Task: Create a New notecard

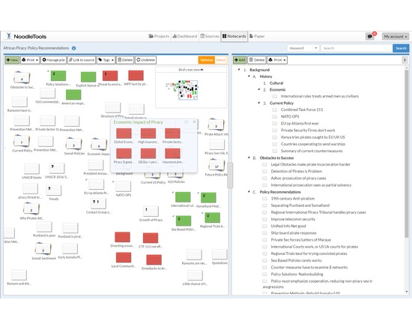Action: click(12, 60)
